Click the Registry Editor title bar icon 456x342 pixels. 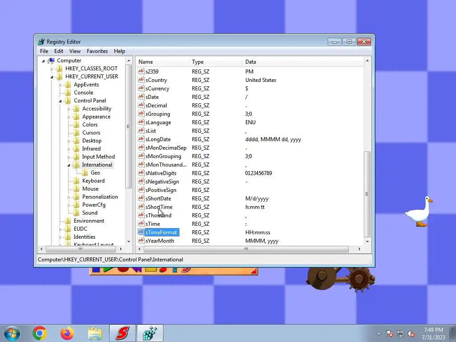41,41
